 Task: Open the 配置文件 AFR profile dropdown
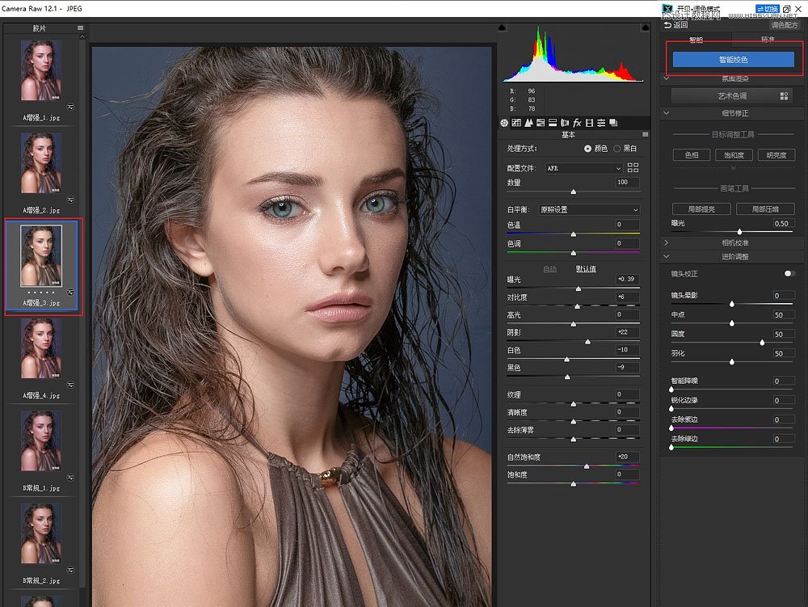584,168
